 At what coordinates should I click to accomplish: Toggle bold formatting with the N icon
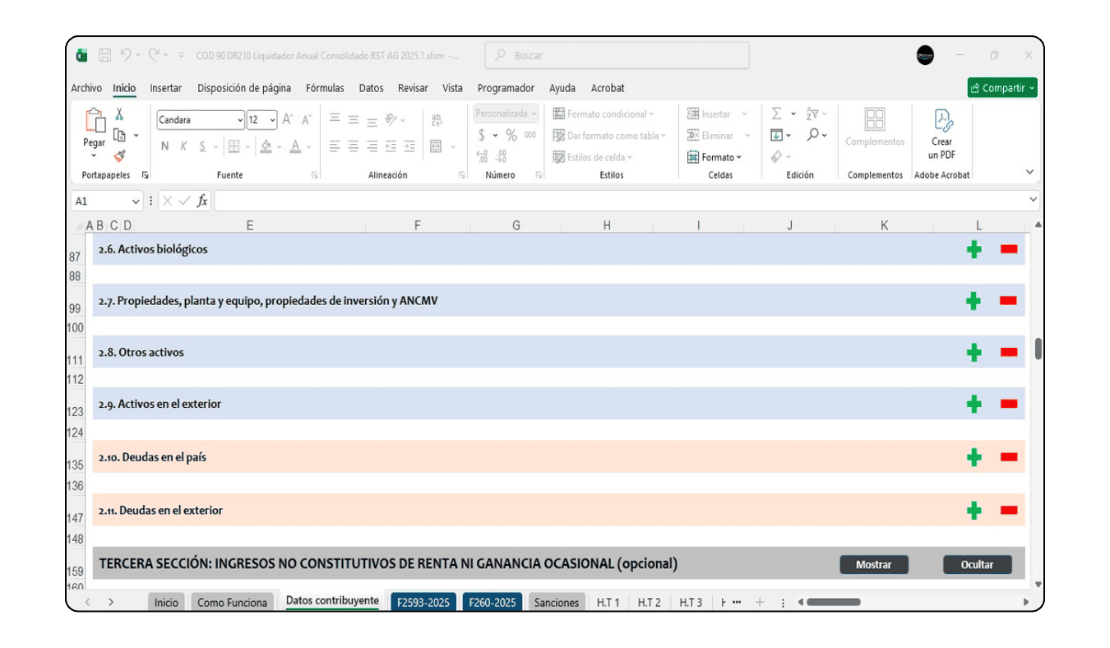(x=165, y=146)
